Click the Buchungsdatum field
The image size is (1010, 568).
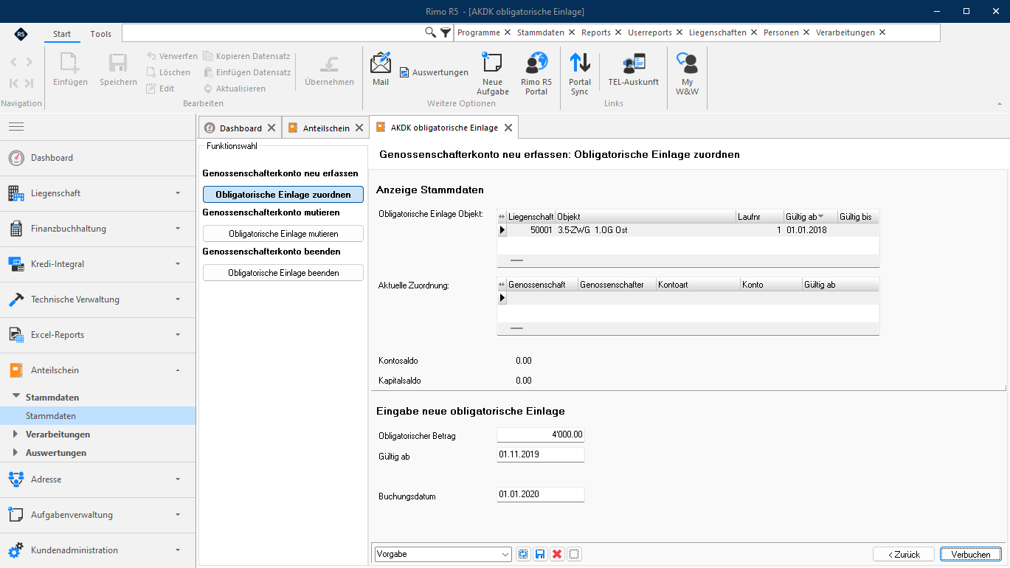[x=541, y=494]
